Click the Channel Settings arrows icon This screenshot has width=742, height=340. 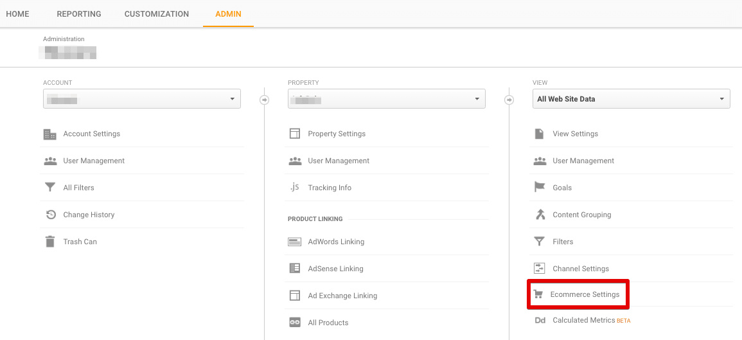[x=540, y=269]
